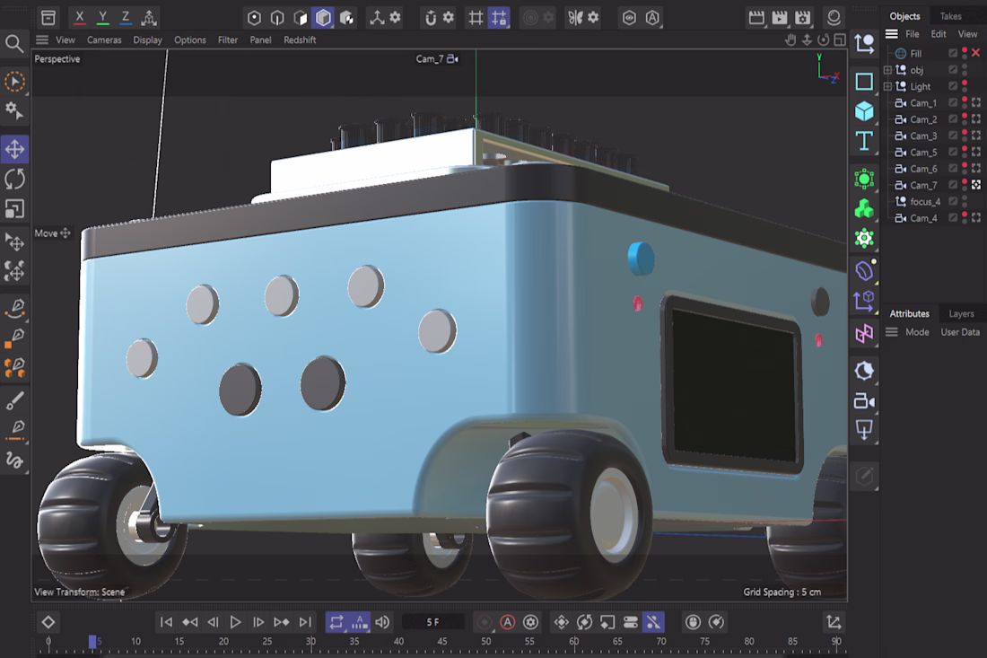987x658 pixels.
Task: Toggle the Y axis lock
Action: click(102, 18)
